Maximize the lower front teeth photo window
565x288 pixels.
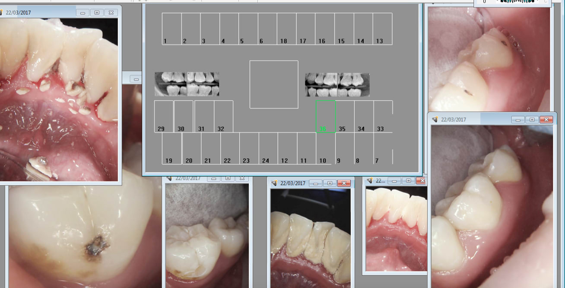330,183
